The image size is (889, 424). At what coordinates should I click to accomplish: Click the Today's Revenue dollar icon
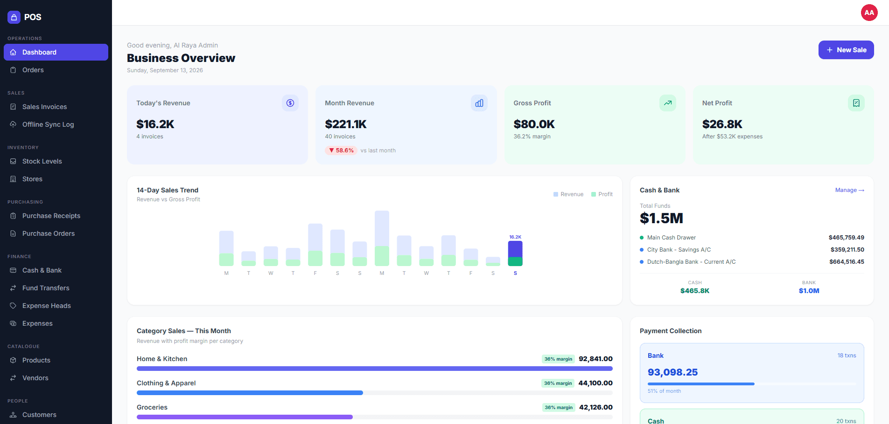[x=290, y=103]
